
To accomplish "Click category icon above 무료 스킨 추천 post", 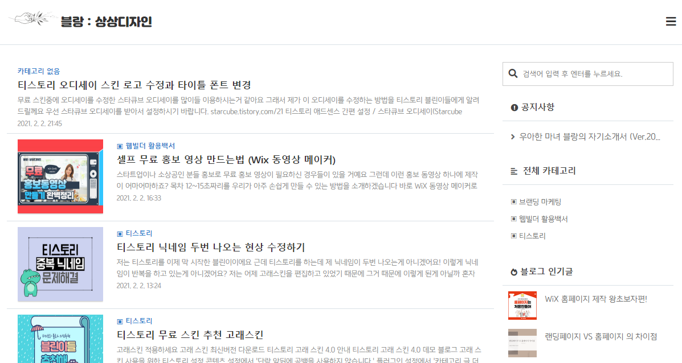I will [120, 322].
